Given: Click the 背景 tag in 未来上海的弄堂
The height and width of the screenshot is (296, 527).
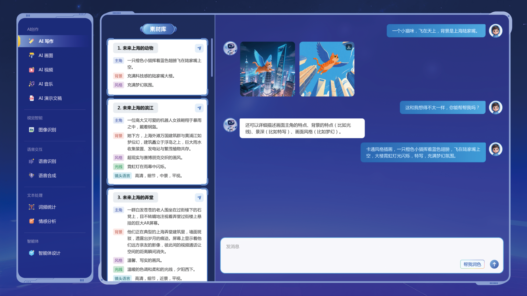Looking at the screenshot, I should 118,232.
